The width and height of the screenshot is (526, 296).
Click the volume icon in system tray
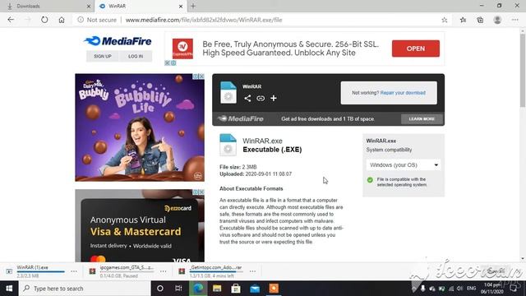point(460,289)
